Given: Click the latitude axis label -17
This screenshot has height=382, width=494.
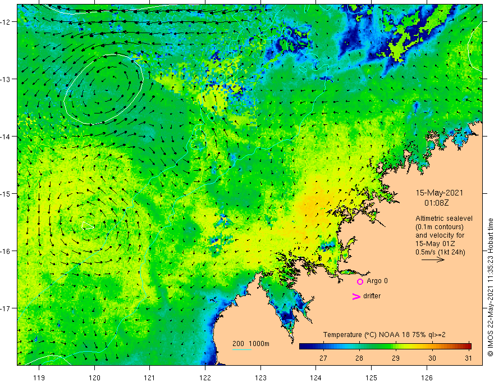Looking at the screenshot, I should point(6,308).
